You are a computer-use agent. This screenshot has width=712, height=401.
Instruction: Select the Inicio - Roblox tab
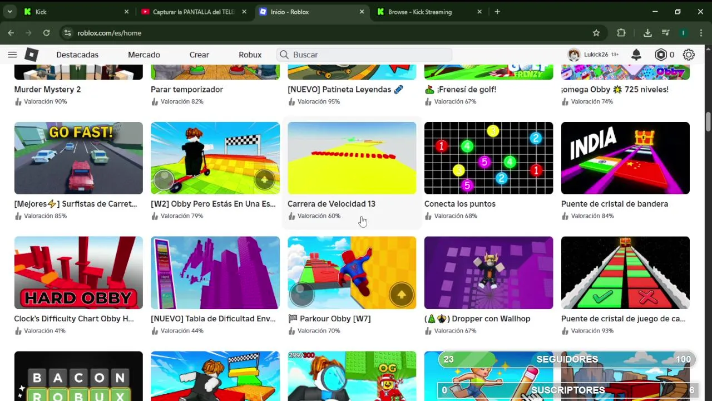(312, 12)
